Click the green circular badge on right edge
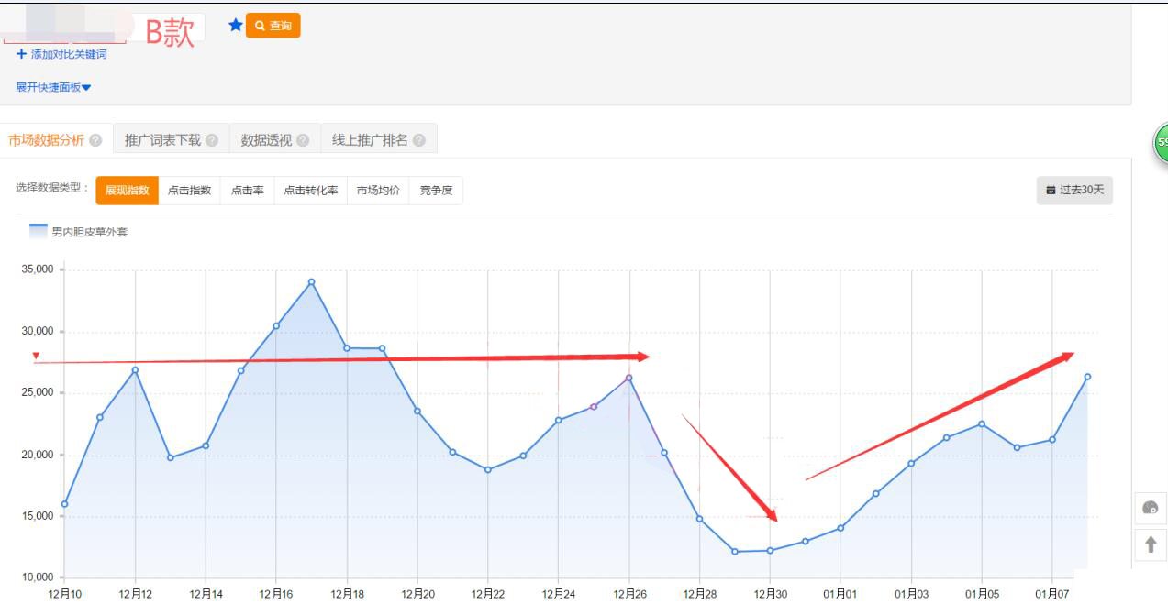This screenshot has width=1168, height=604. point(1162,144)
